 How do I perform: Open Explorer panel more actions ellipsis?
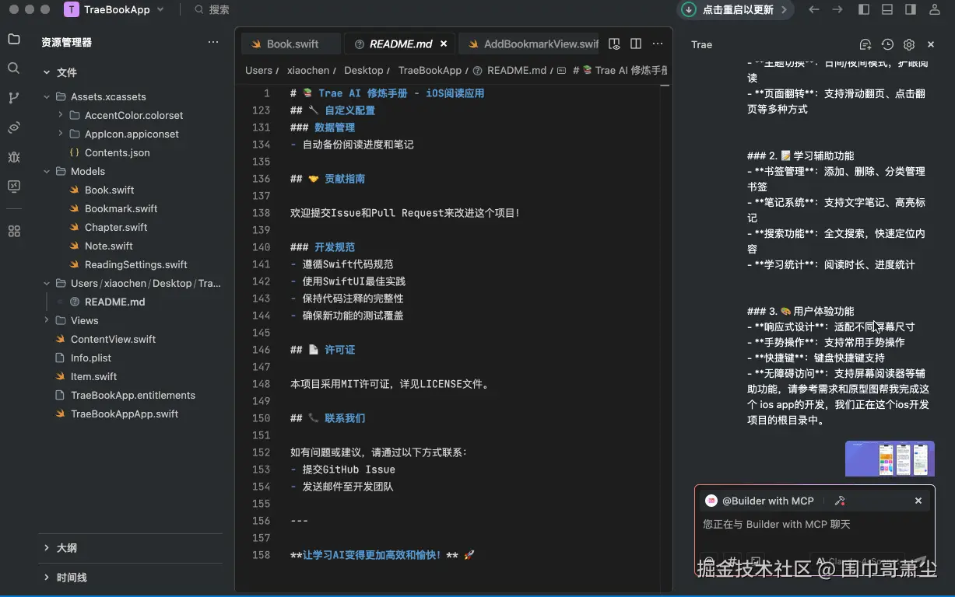pos(213,42)
